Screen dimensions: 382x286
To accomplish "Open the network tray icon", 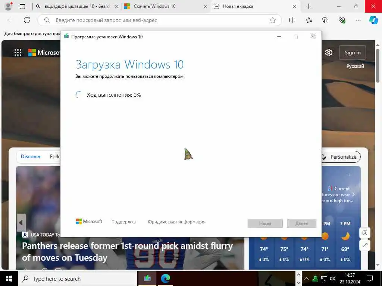I will tap(324, 279).
